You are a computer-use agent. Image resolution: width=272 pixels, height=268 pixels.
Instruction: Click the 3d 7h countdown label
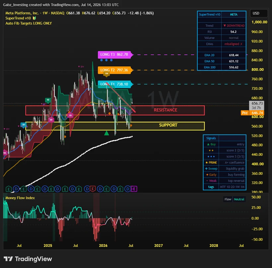[256, 108]
